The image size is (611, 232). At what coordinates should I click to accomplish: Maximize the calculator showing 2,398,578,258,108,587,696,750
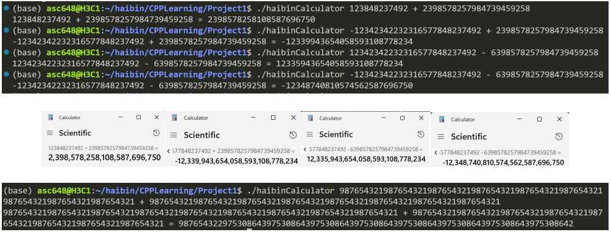pyautogui.click(x=138, y=117)
